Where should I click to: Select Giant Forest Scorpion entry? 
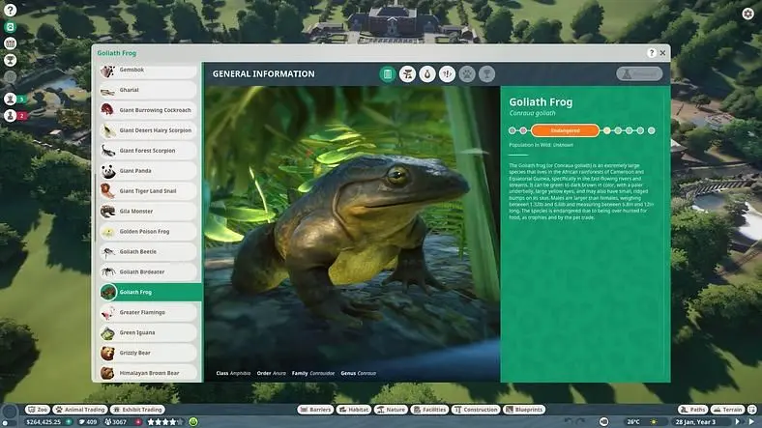point(148,151)
